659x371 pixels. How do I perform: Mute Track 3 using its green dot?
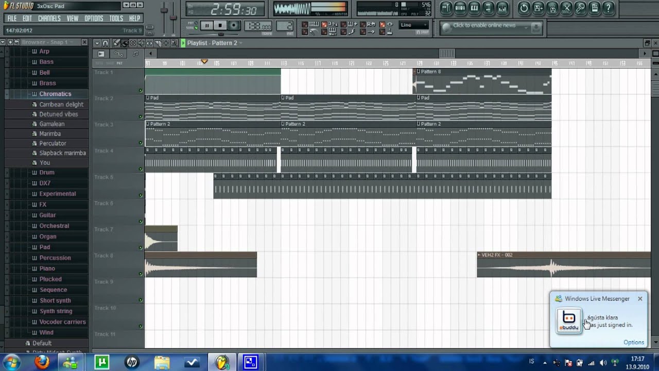point(141,143)
